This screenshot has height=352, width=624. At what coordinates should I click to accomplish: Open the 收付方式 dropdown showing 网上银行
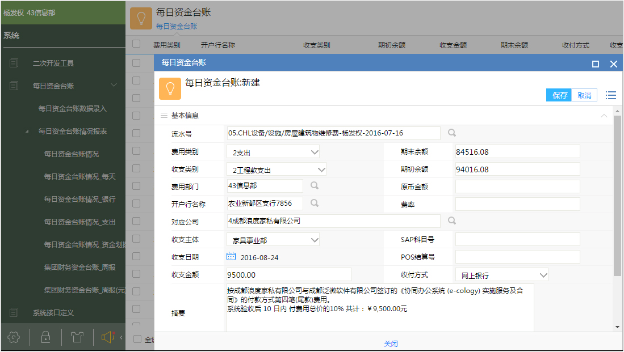501,275
